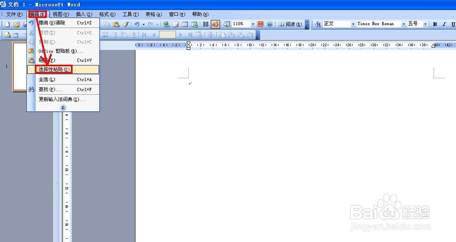The image size is (456, 242).
Task: Click the horizontal ruler indent marker
Action: (188, 45)
